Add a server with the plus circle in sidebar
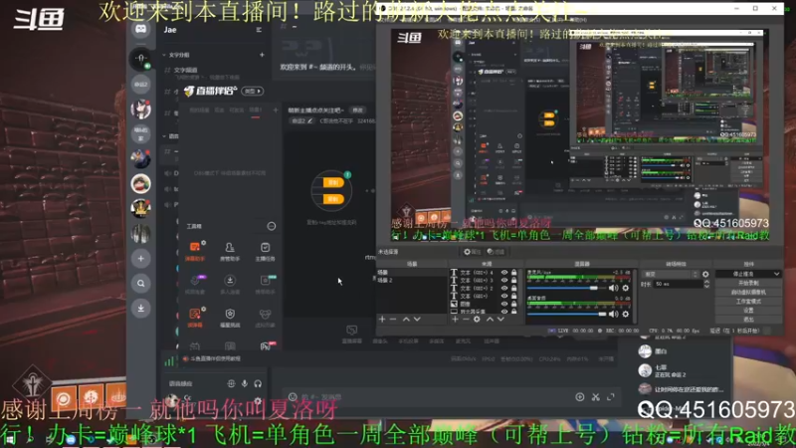This screenshot has width=796, height=448. (x=140, y=259)
